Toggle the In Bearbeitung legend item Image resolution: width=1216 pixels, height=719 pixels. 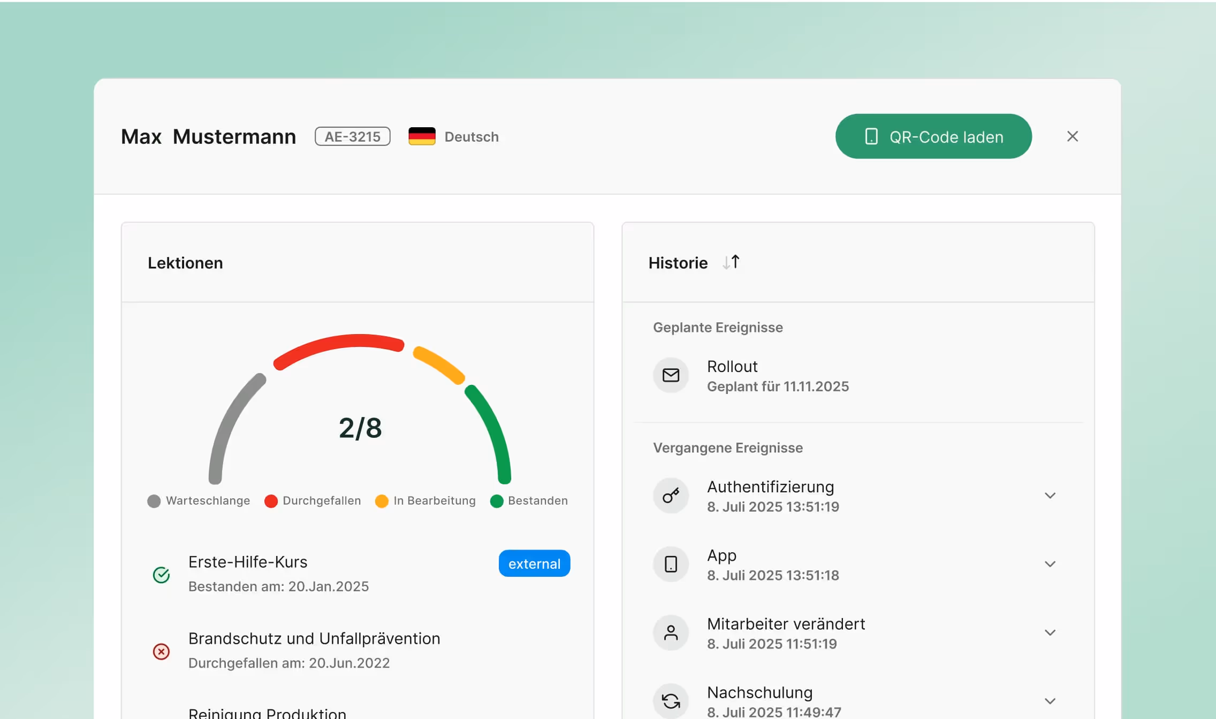pos(426,501)
